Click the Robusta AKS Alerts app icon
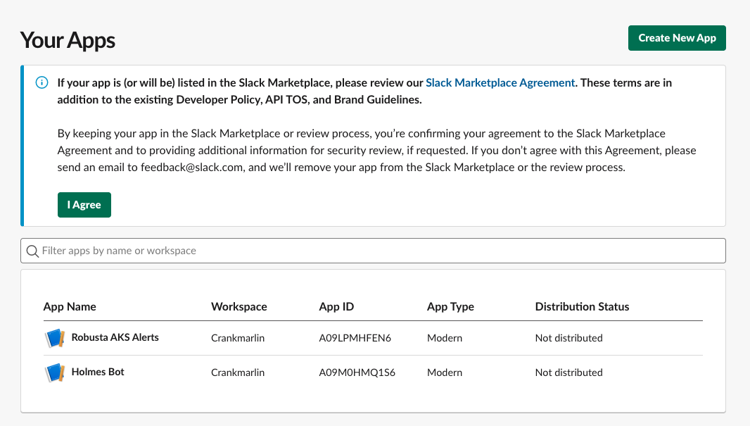Image resolution: width=750 pixels, height=426 pixels. [x=54, y=338]
